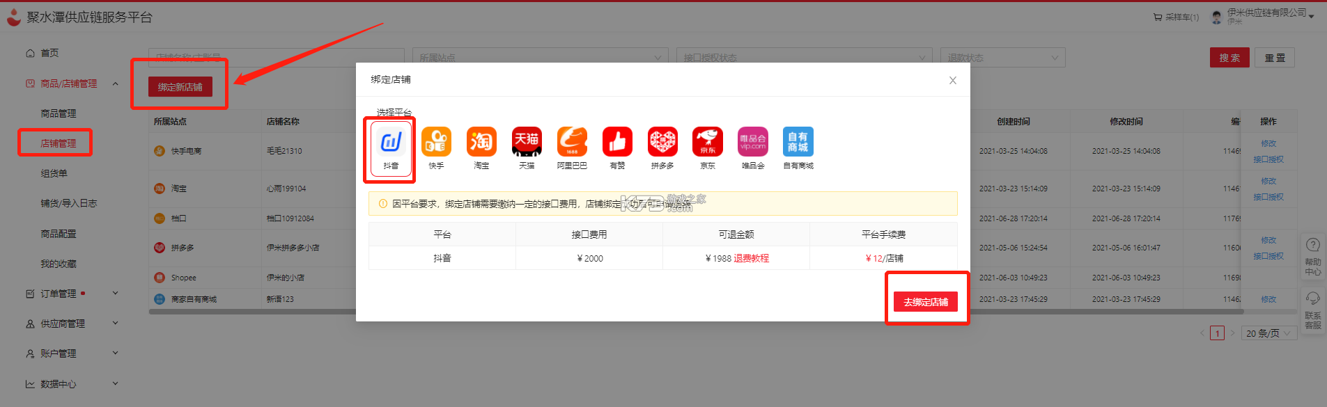Image resolution: width=1327 pixels, height=407 pixels.
Task: Choose the 自有商城 platform icon
Action: tap(798, 142)
